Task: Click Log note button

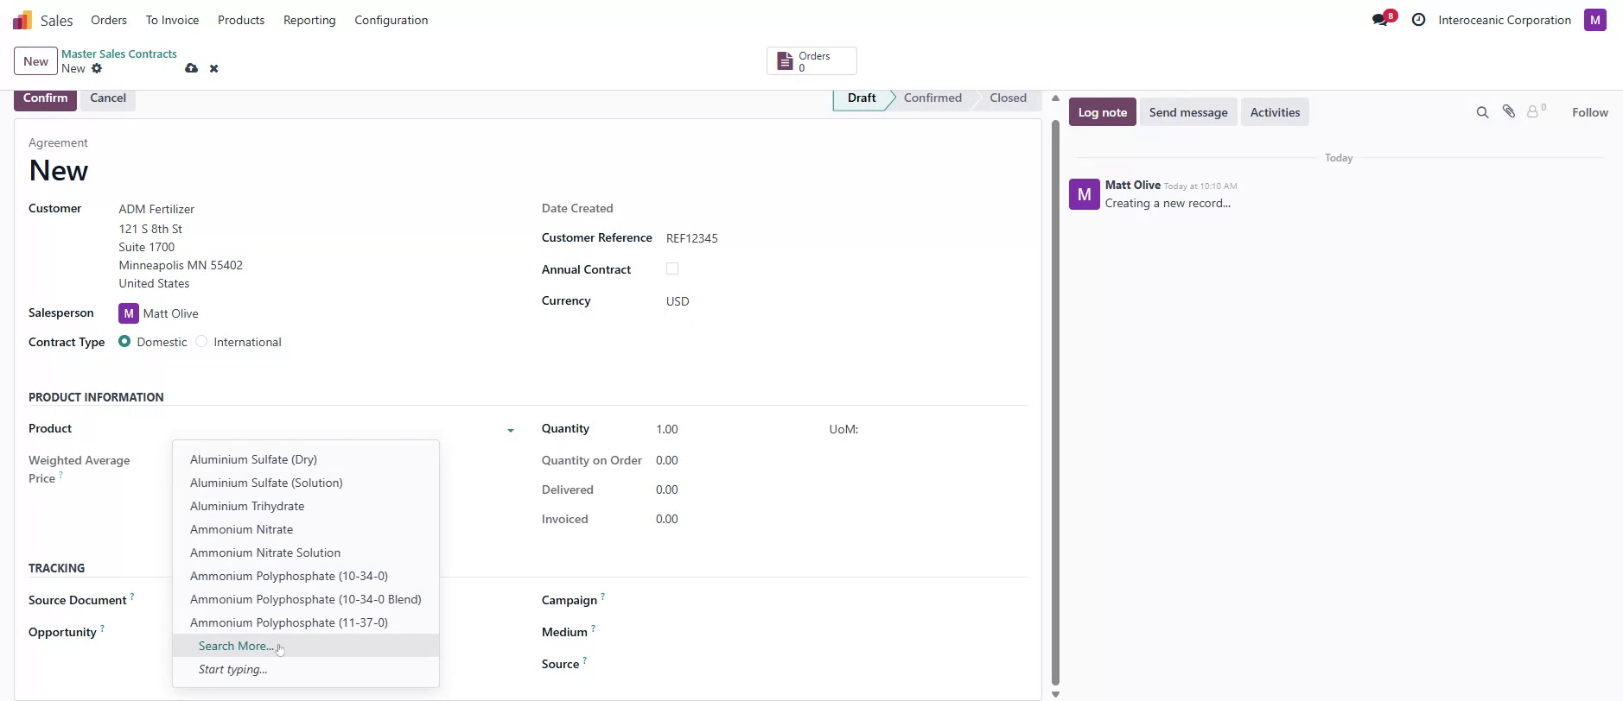Action: (x=1102, y=112)
